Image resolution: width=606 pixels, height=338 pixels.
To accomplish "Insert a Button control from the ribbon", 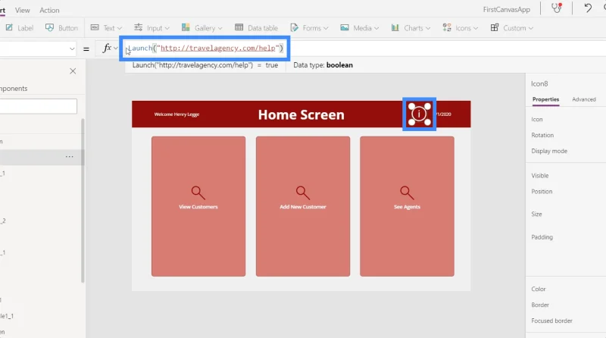I will point(62,28).
